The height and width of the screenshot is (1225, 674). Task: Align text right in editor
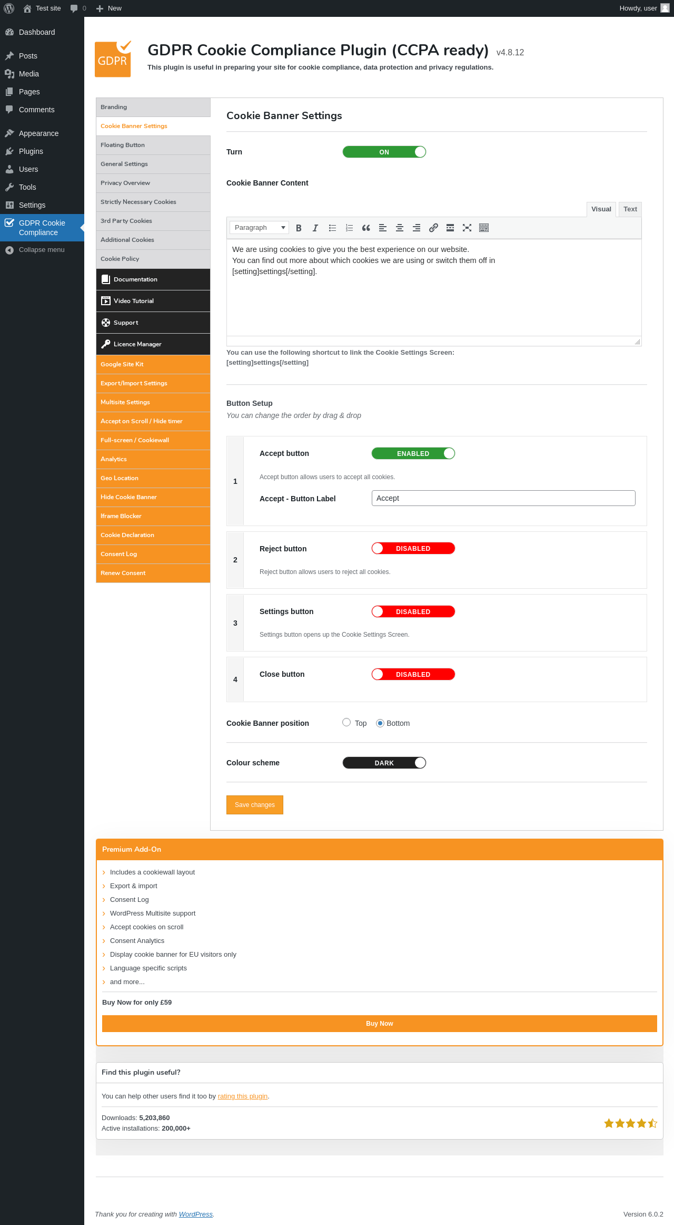417,228
